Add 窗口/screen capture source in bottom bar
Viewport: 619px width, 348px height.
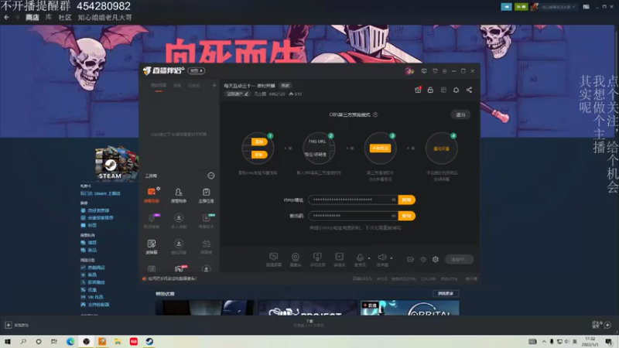click(x=274, y=259)
